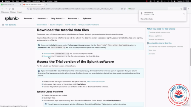Click the Splunk logo
This screenshot has width=191, height=107.
[12, 18]
